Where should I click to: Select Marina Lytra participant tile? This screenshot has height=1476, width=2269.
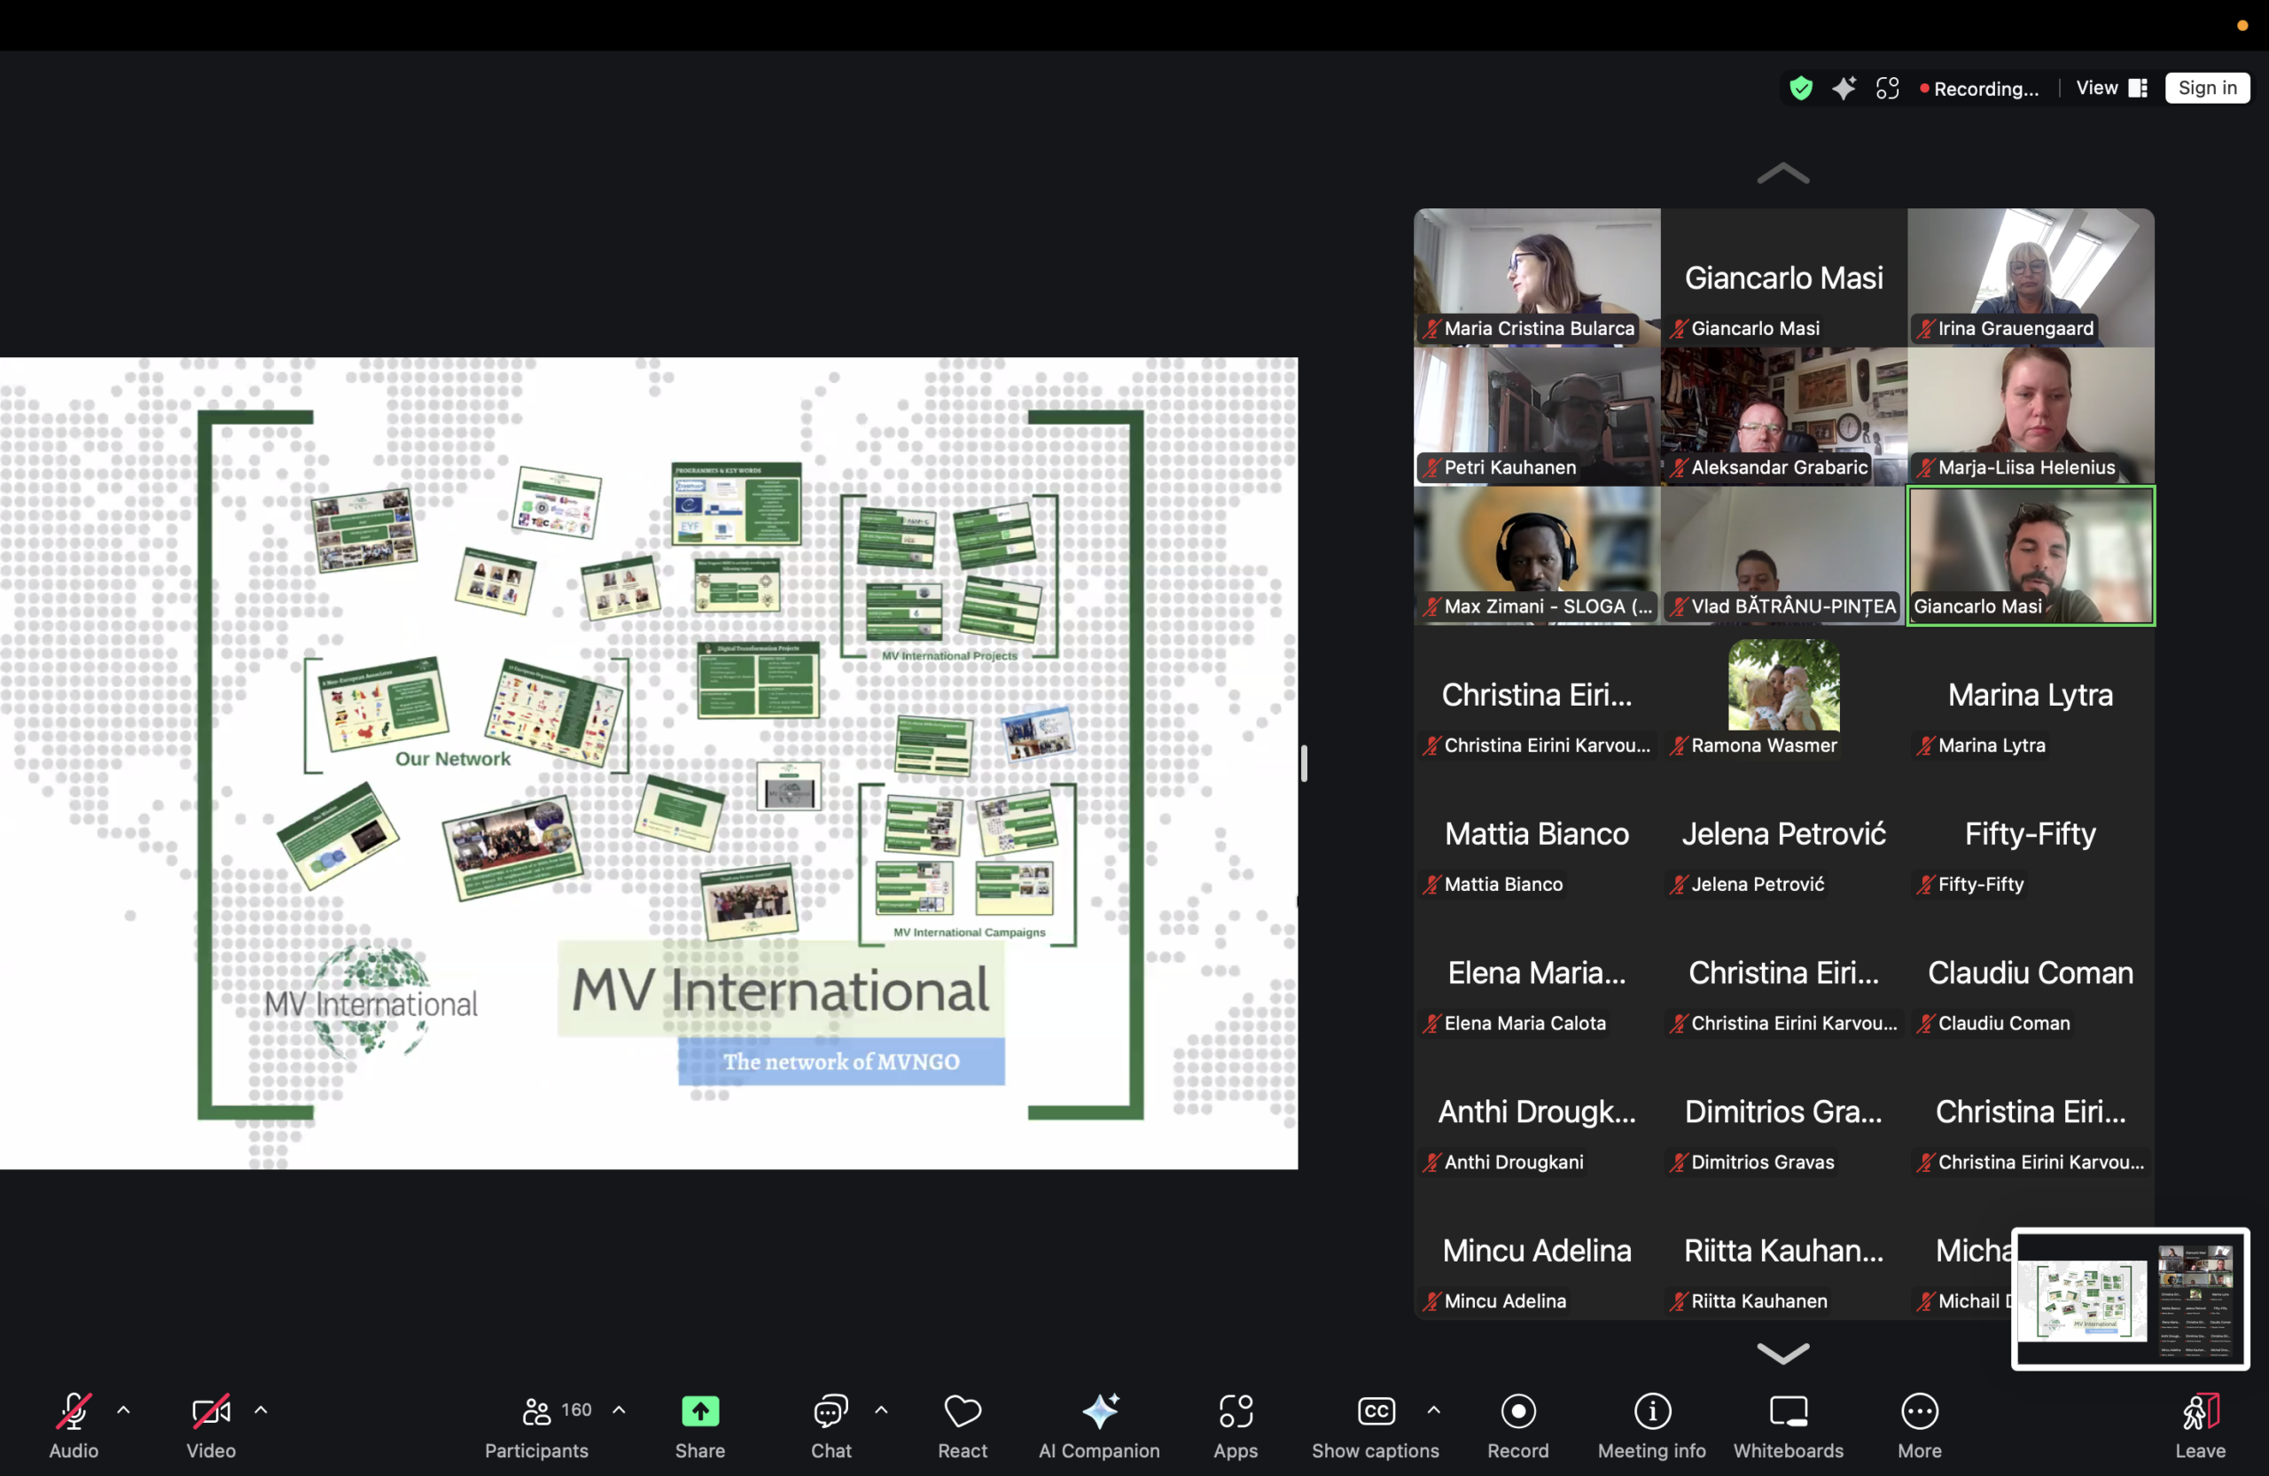[x=2031, y=695]
